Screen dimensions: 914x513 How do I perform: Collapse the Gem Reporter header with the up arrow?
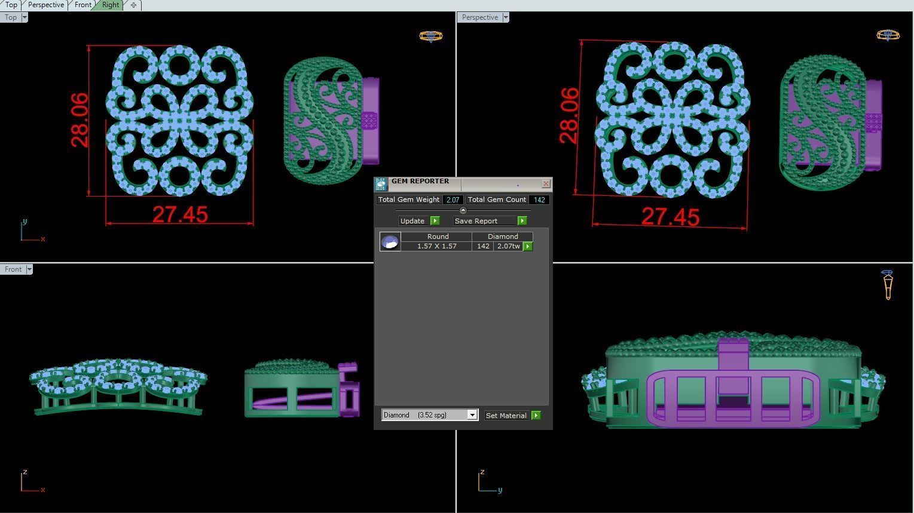[463, 210]
